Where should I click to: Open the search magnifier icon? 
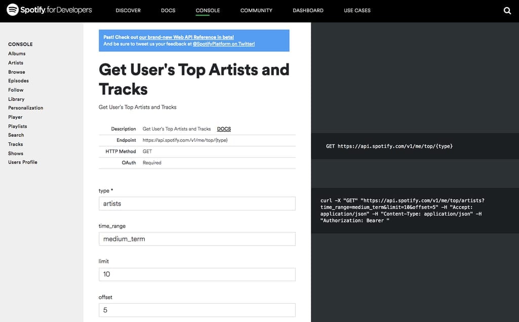tap(507, 11)
